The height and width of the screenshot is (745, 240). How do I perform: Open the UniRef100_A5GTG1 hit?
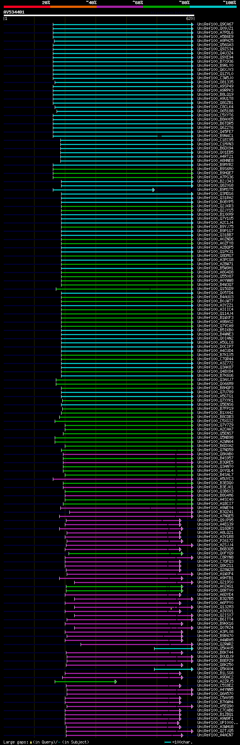coord(215,396)
